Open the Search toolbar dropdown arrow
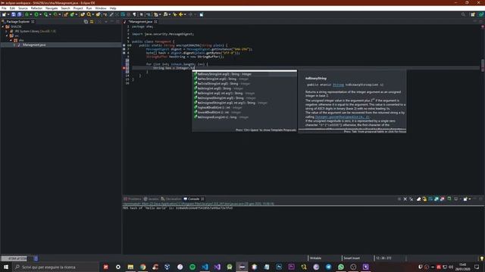This screenshot has width=485, height=272. [92, 14]
